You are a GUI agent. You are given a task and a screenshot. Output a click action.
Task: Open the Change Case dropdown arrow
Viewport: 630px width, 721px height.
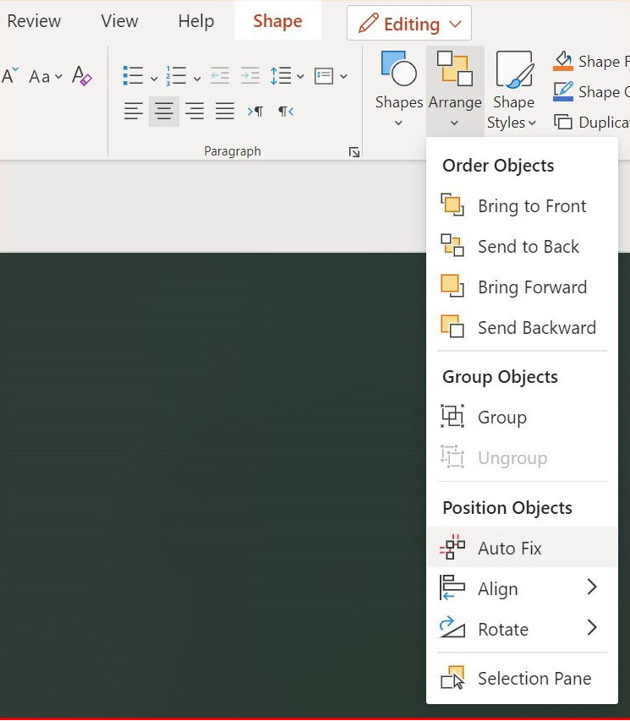coord(58,76)
